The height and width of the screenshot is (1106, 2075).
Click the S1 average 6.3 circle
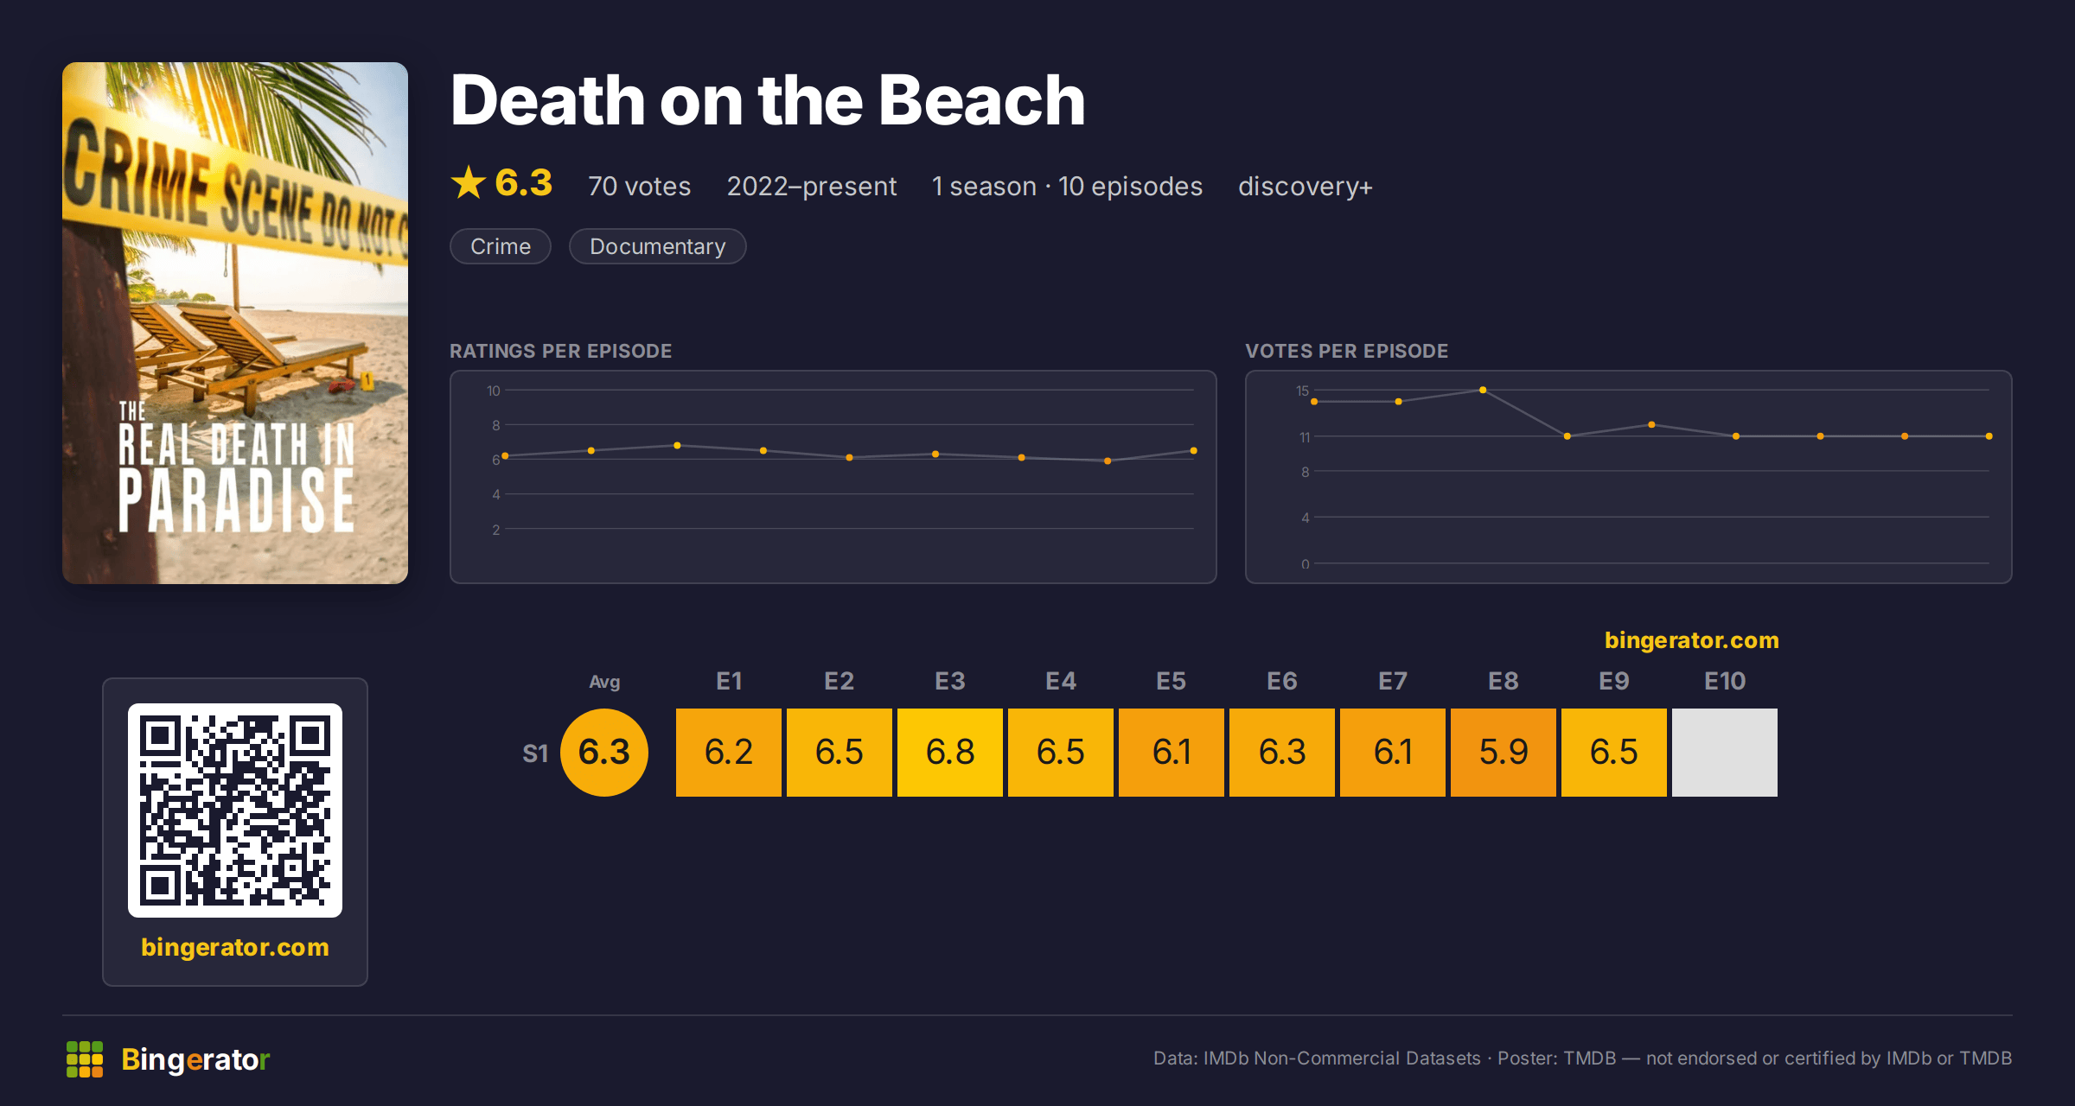click(604, 753)
